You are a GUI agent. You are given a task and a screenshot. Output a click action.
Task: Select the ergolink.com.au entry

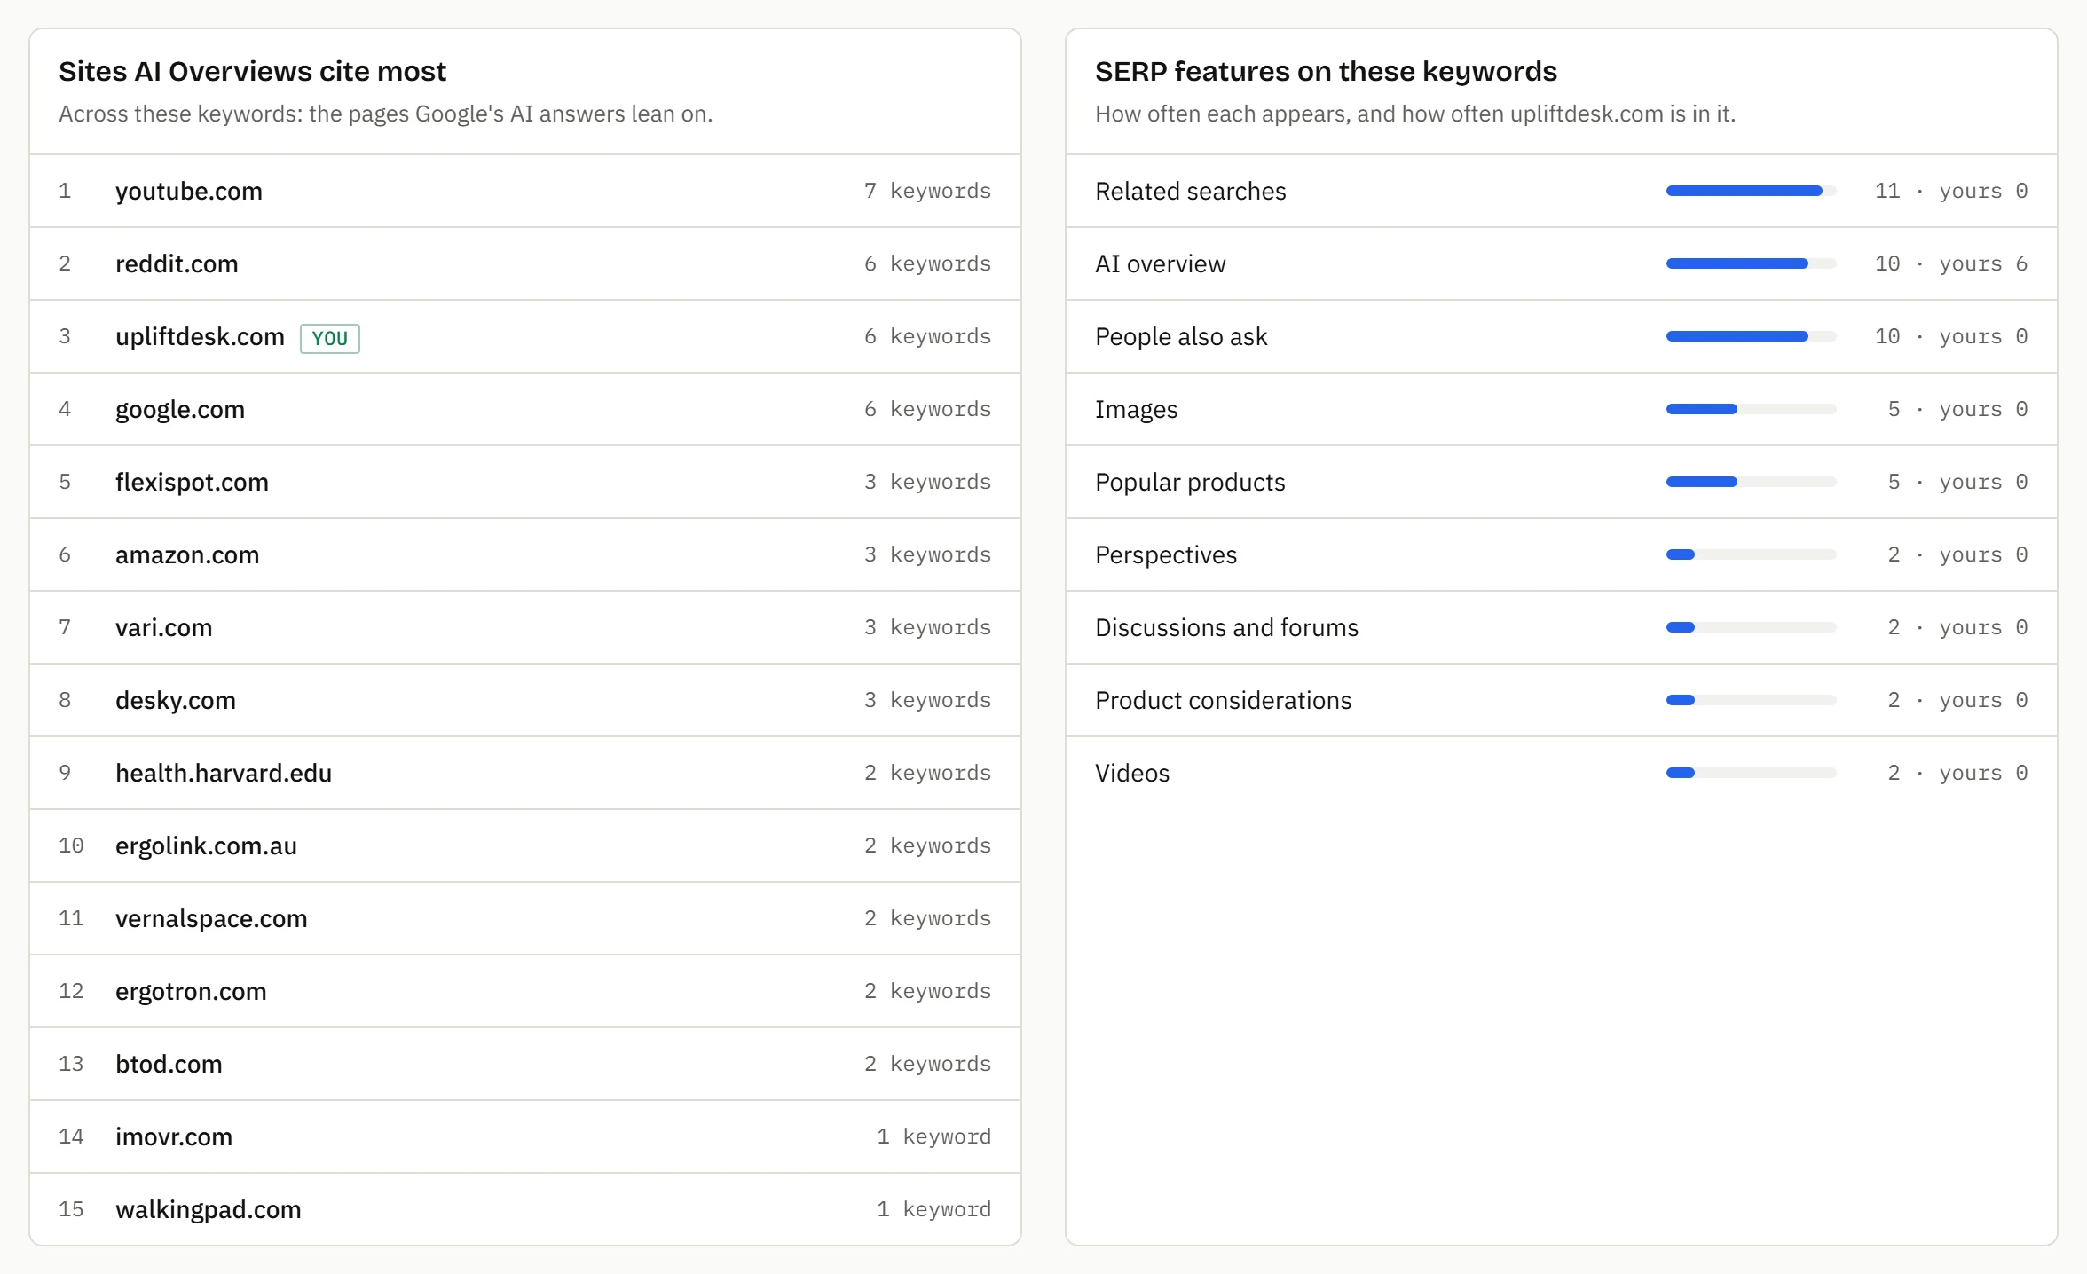[x=525, y=845]
